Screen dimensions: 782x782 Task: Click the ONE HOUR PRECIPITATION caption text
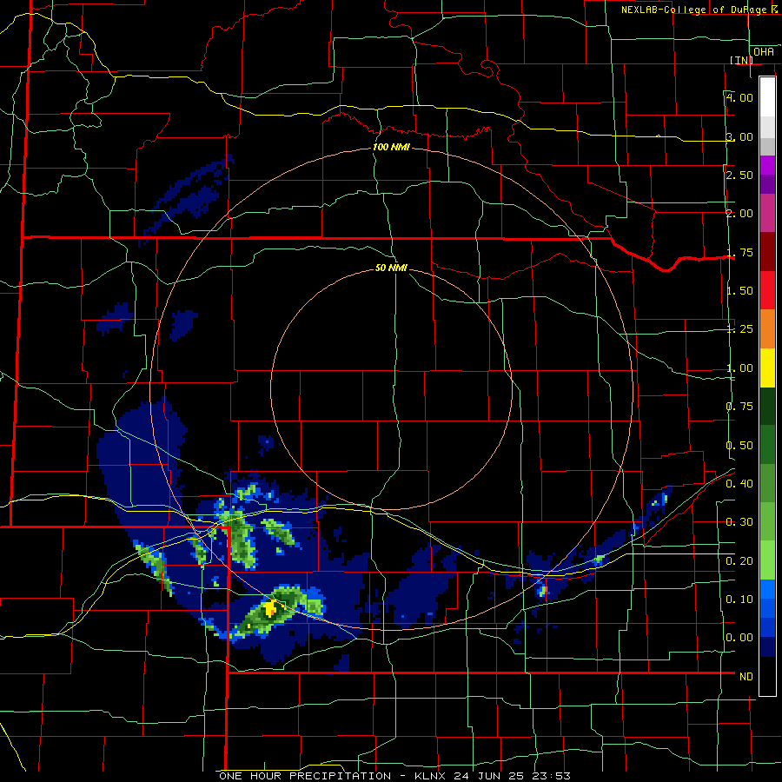[x=305, y=776]
